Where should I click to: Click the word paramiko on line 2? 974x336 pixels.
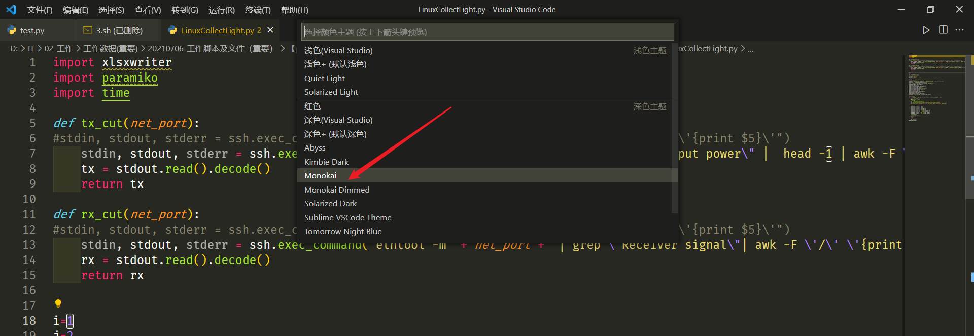pos(130,78)
